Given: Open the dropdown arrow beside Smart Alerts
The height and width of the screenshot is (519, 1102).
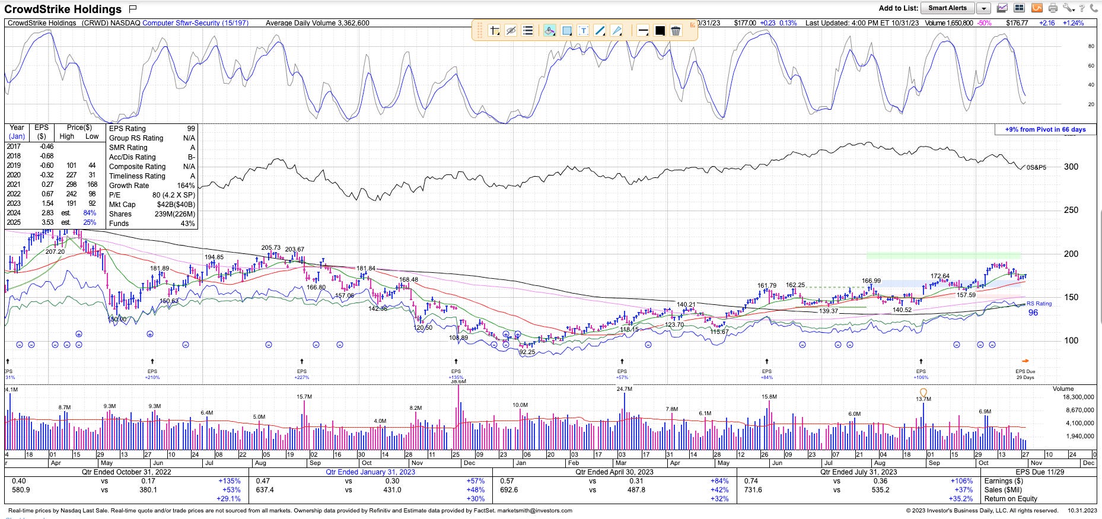Looking at the screenshot, I should 983,8.
